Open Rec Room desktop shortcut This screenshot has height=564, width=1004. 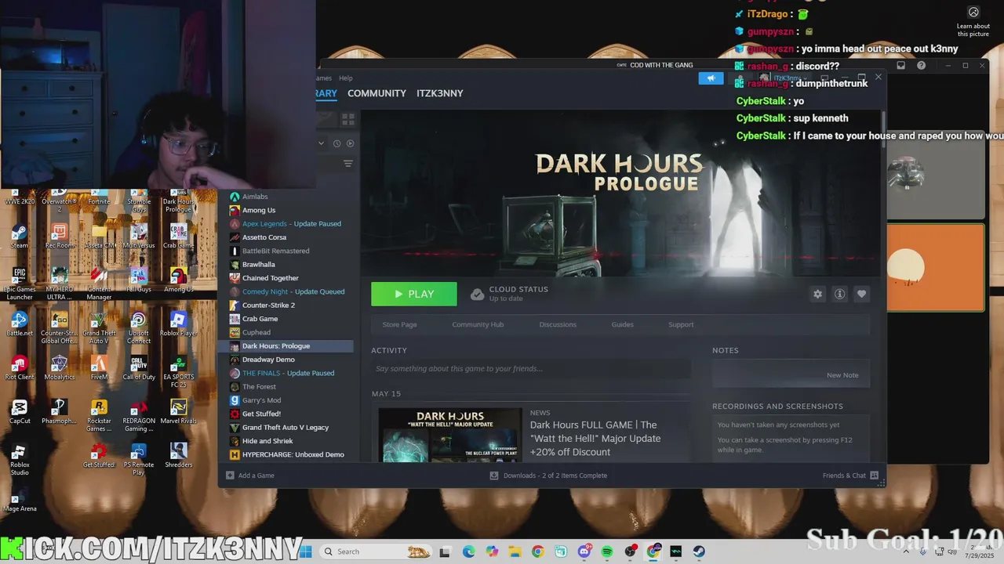pos(59,236)
